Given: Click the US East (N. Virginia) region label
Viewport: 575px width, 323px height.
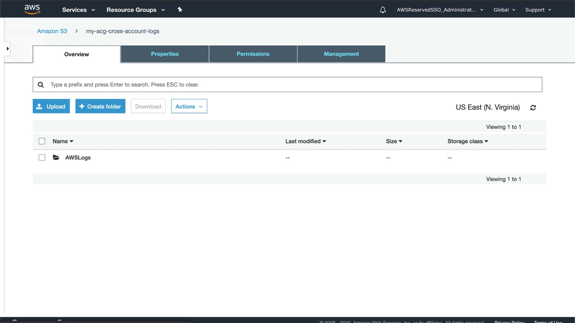Looking at the screenshot, I should coord(488,107).
